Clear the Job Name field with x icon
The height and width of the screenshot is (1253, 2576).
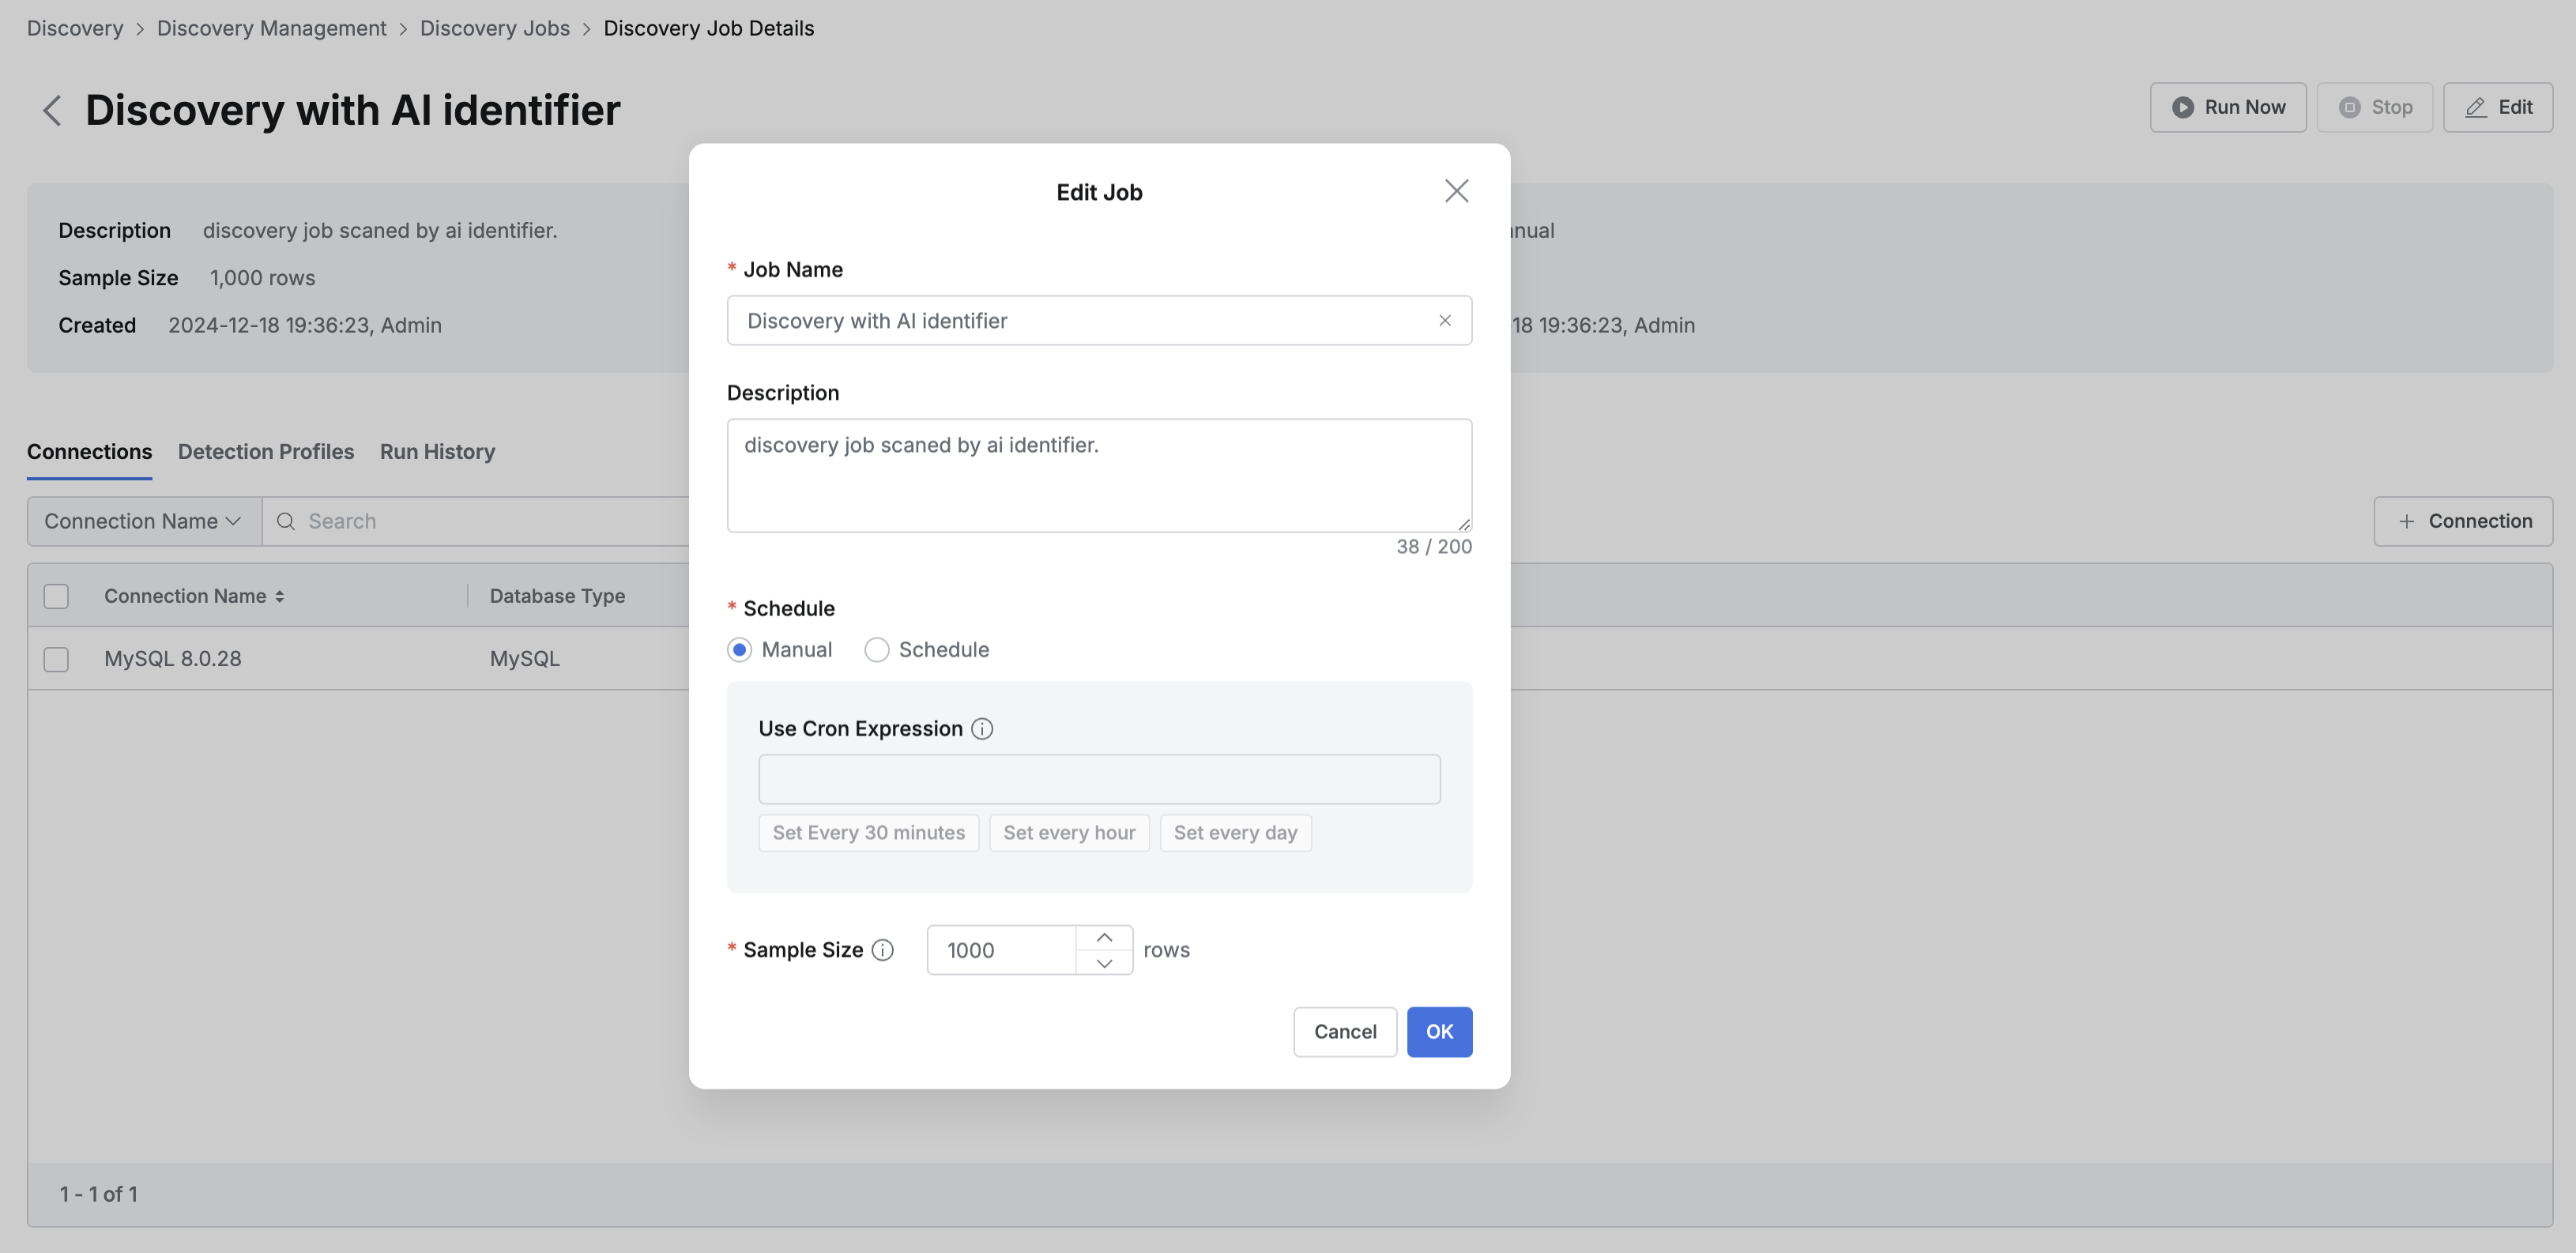pyautogui.click(x=1444, y=320)
